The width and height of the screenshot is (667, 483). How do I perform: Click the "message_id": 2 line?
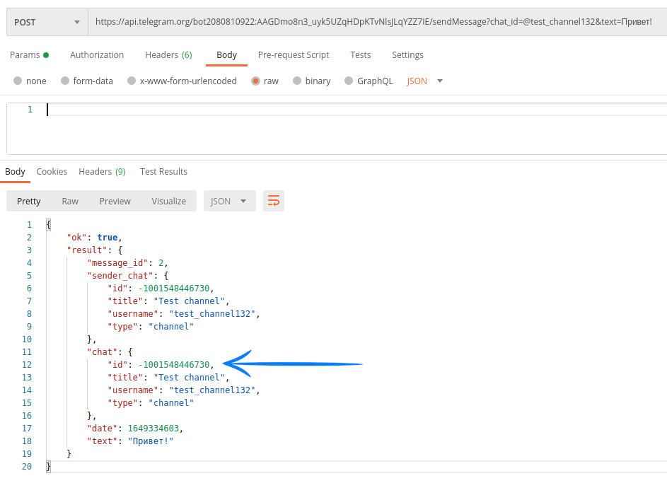tap(127, 263)
